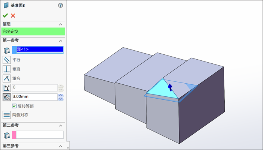
Task: Click the 基准面3 plane feature icon
Action: tap(6, 5)
